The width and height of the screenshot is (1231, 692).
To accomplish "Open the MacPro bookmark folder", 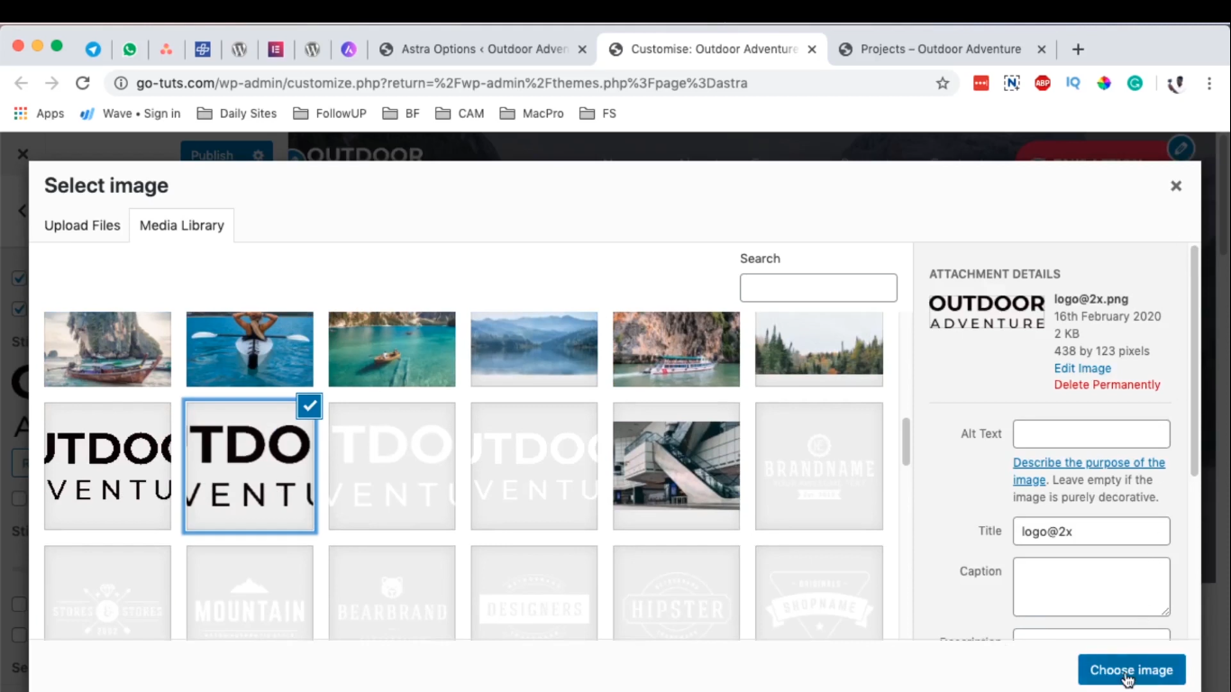I will coord(532,114).
